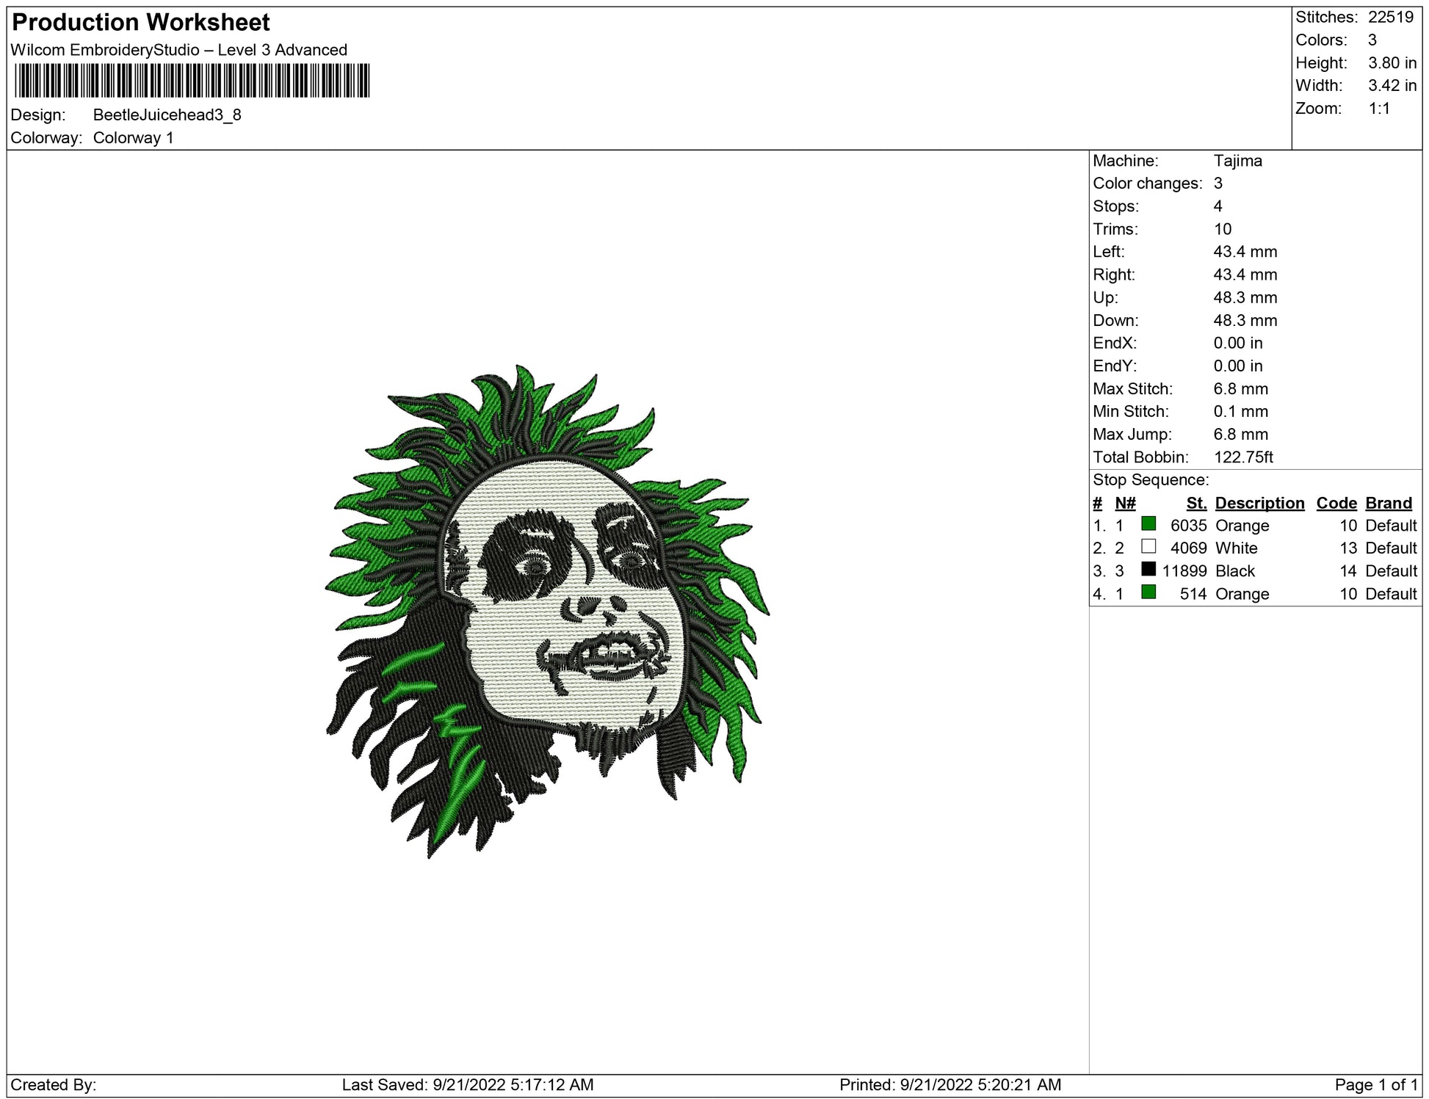
Task: Click the design name BeetleJuicehead3_8
Action: click(167, 115)
